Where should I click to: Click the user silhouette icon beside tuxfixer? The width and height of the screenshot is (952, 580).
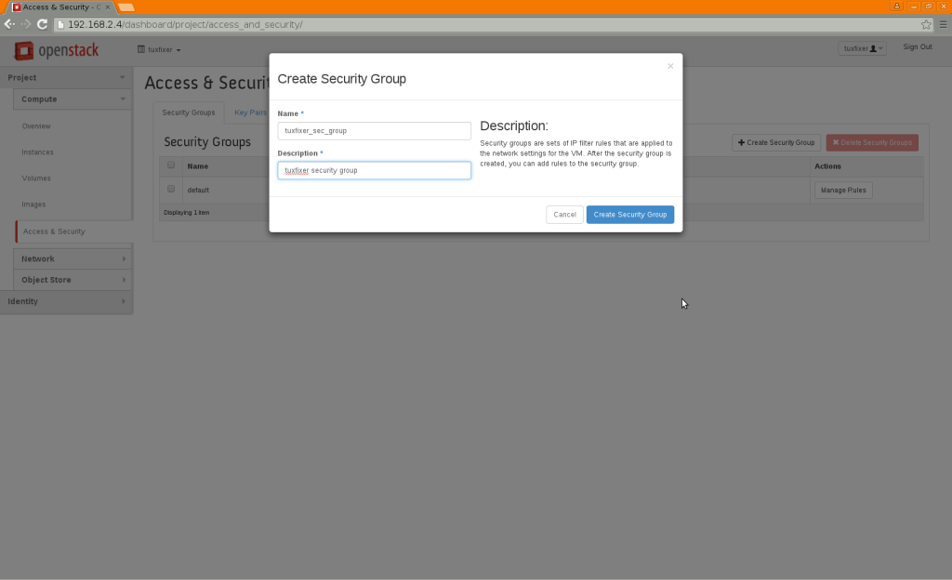coord(872,47)
